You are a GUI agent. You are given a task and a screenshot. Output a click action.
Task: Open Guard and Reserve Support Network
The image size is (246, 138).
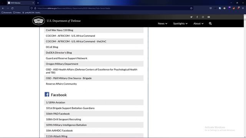66,58
